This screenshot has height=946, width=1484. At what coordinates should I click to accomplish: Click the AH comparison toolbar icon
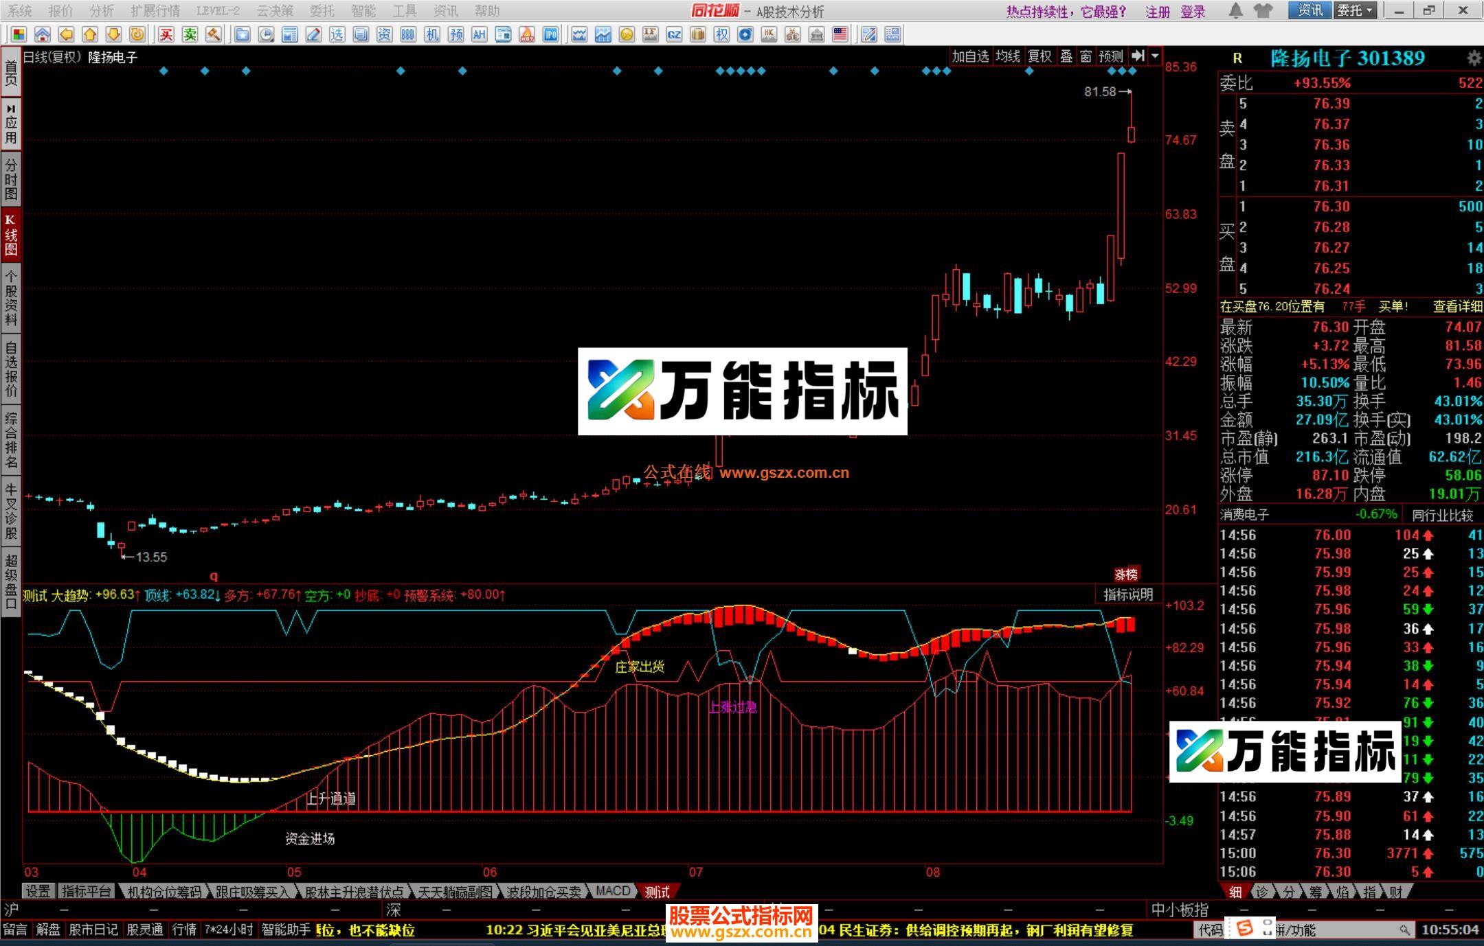tap(480, 33)
